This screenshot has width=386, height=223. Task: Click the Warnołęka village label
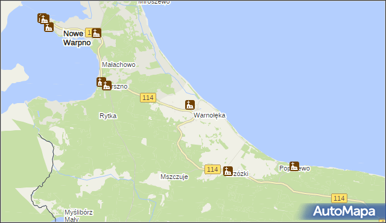209,115
